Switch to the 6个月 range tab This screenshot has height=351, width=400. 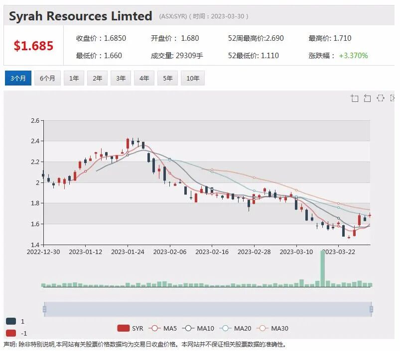[x=47, y=78]
